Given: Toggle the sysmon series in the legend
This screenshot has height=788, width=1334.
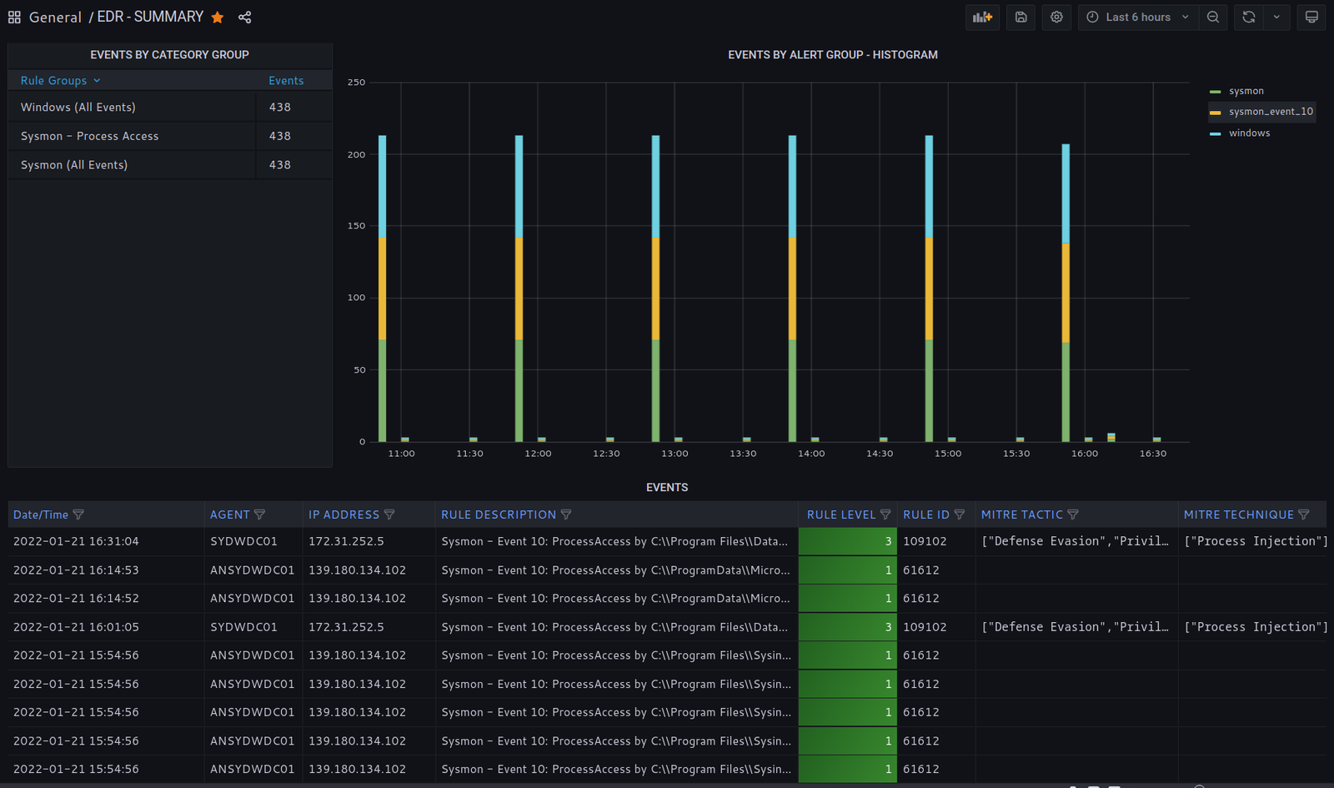Looking at the screenshot, I should click(x=1246, y=91).
